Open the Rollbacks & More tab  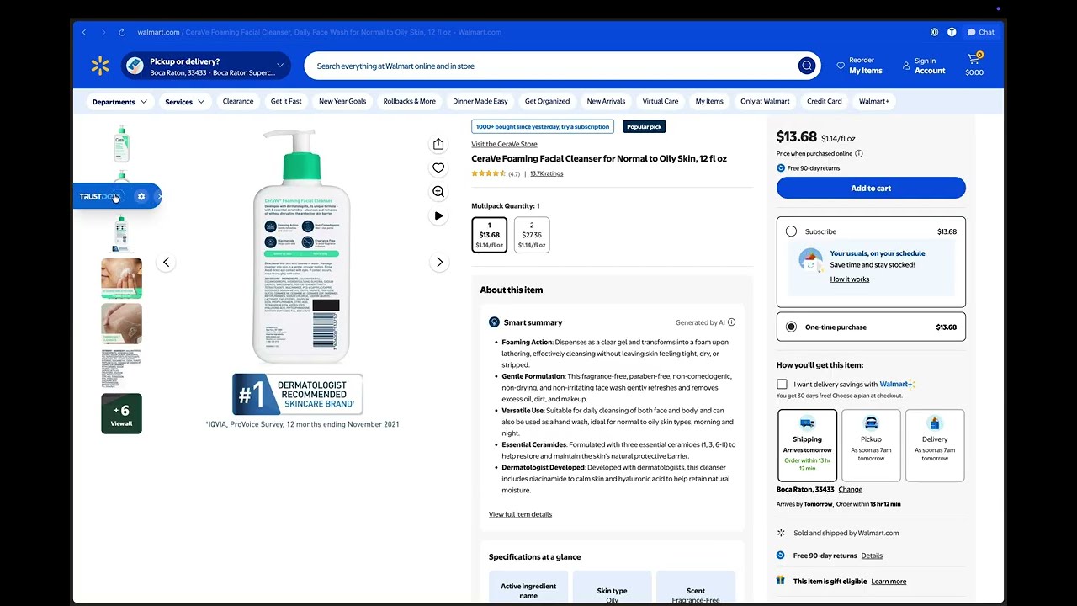[410, 101]
